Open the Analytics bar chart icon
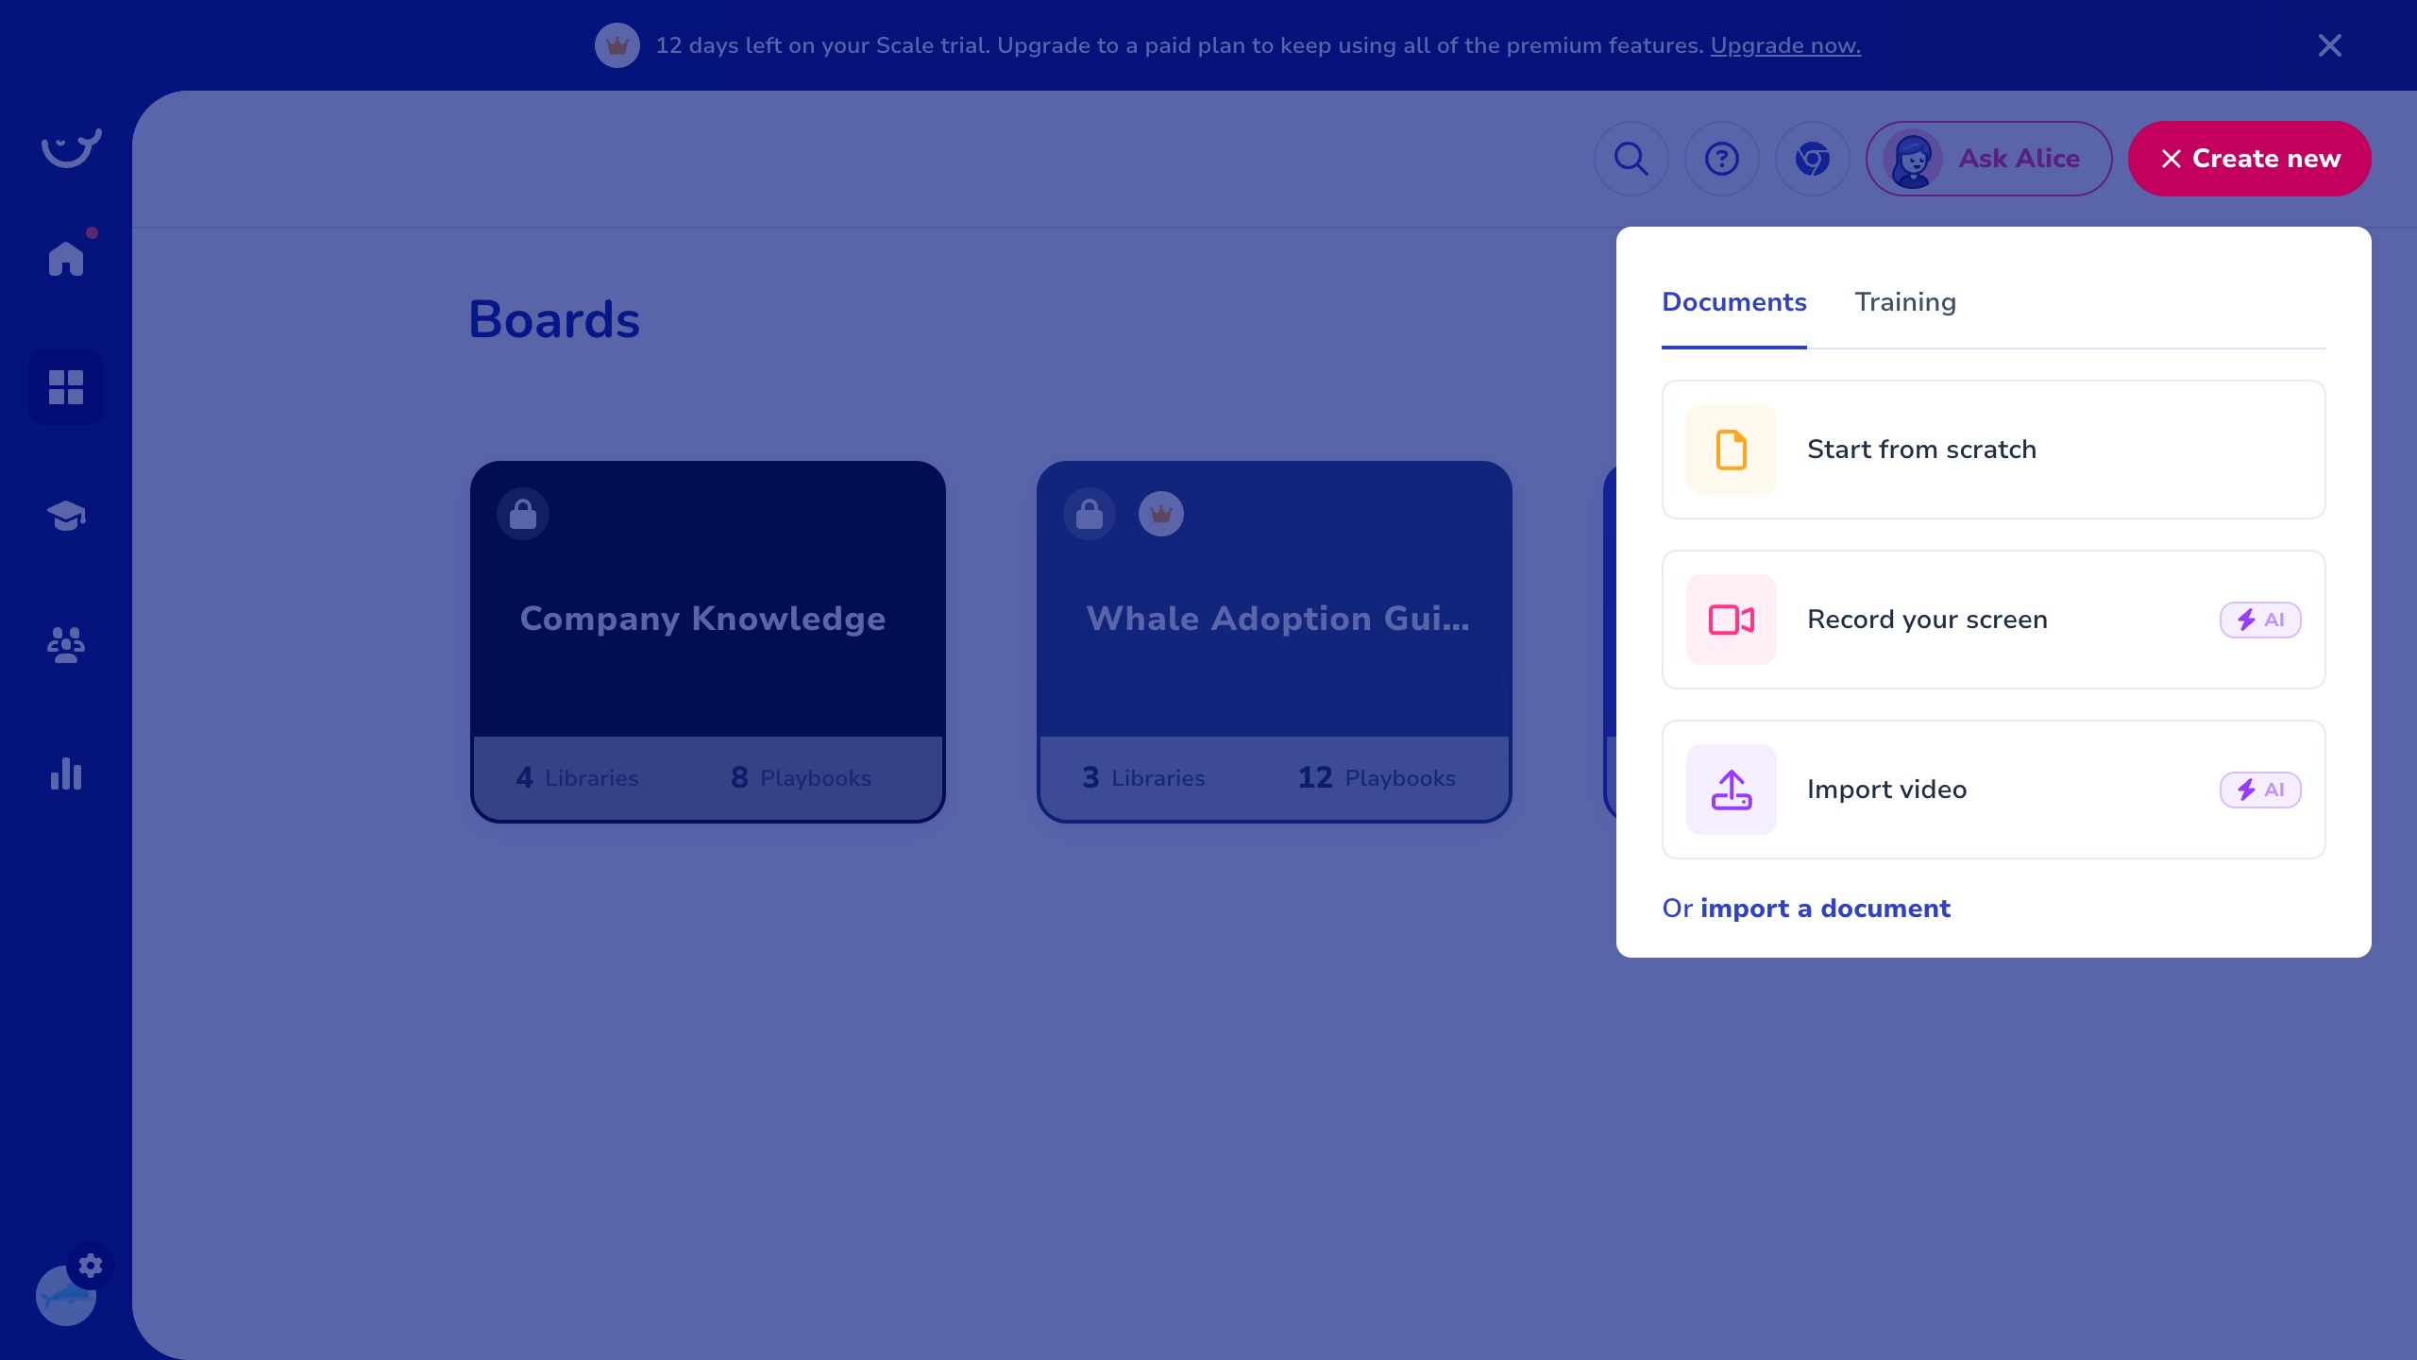Image resolution: width=2417 pixels, height=1360 pixels. pos(66,773)
